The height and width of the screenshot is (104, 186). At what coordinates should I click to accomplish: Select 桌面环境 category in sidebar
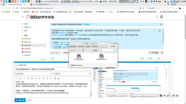27,52
